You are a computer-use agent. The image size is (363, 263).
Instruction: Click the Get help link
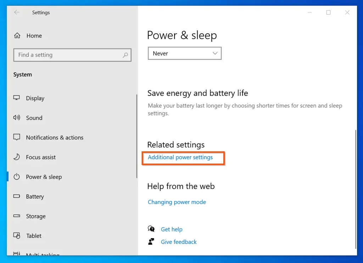point(172,229)
